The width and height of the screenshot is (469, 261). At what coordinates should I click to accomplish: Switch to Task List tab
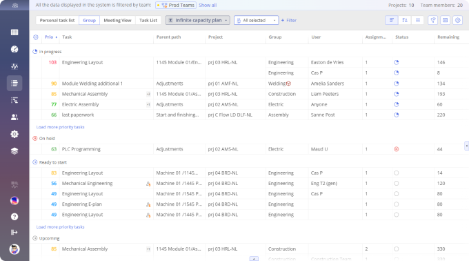click(x=148, y=20)
